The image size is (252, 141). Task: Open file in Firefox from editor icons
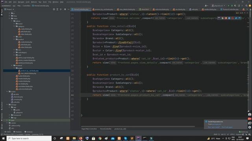[226, 18]
